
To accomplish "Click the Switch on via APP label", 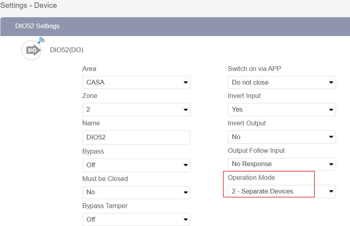I will (254, 69).
